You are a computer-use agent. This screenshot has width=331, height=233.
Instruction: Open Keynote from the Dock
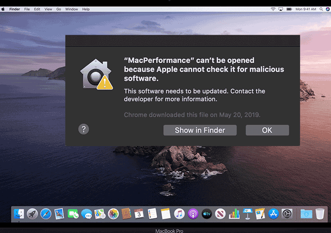pos(248,214)
